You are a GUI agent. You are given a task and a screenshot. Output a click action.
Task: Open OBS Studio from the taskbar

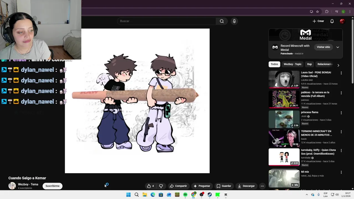(x=202, y=195)
